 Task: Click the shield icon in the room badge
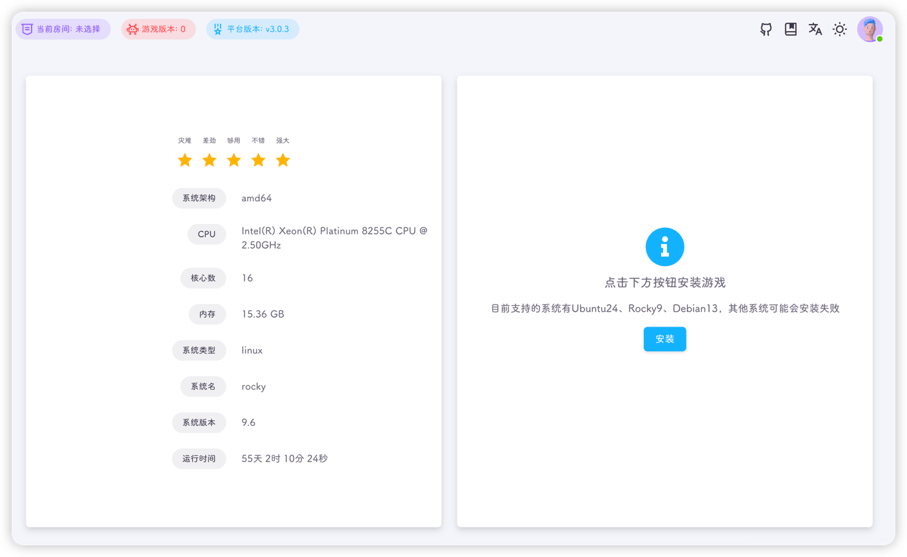pos(26,28)
